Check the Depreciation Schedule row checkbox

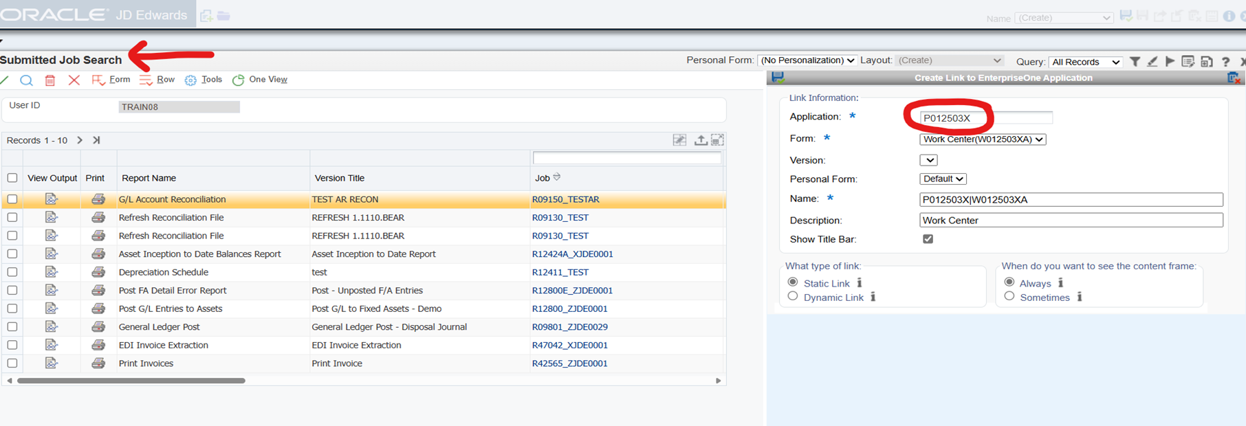[12, 272]
